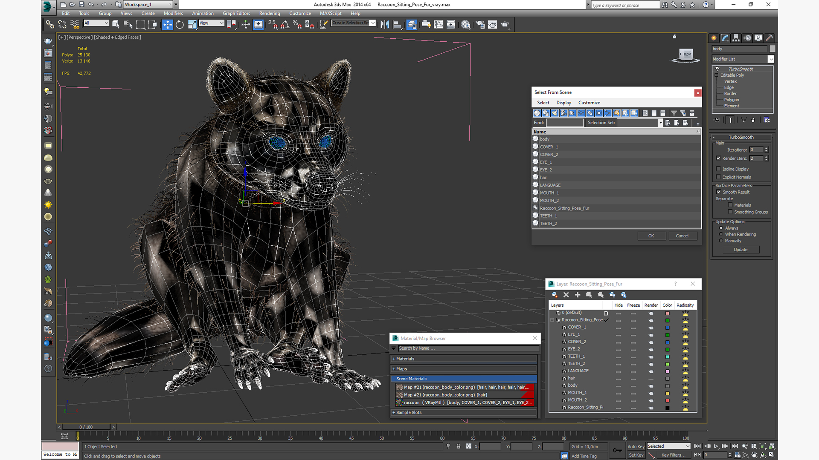This screenshot has height=460, width=819.
Task: Expand the Sample Slots group
Action: point(464,412)
